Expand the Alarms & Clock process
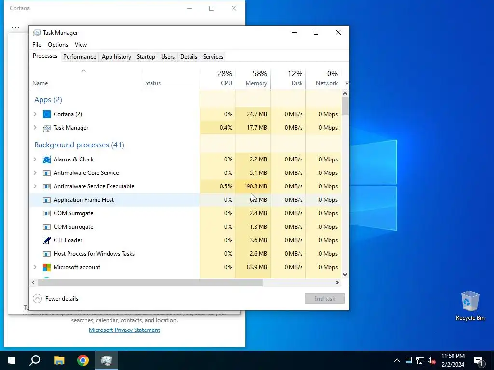 (35, 159)
